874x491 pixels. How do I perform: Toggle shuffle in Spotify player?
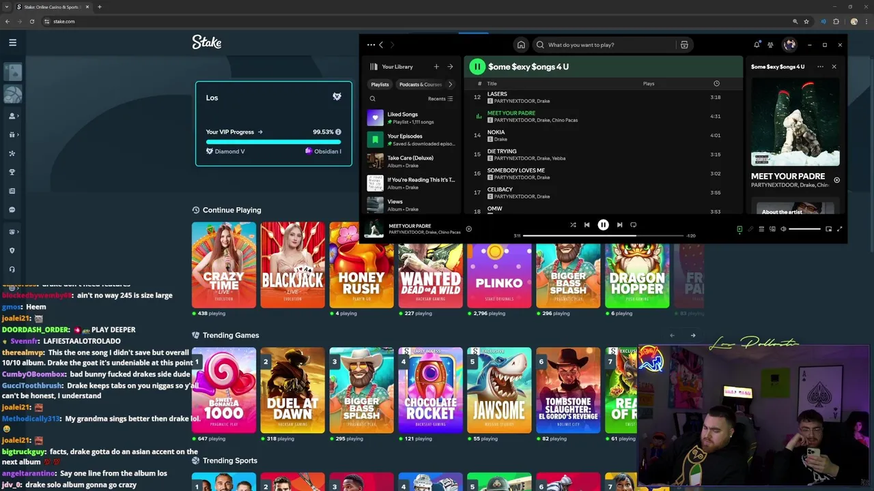point(573,225)
